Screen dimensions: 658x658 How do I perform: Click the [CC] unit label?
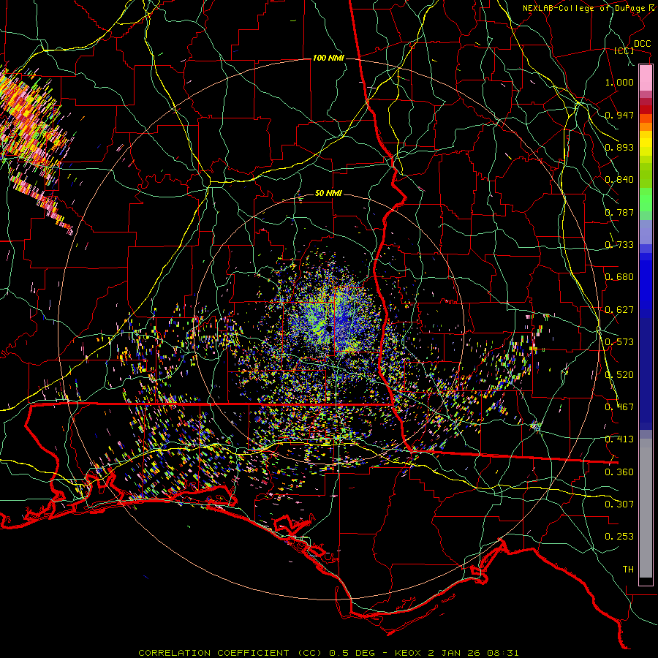[x=624, y=50]
